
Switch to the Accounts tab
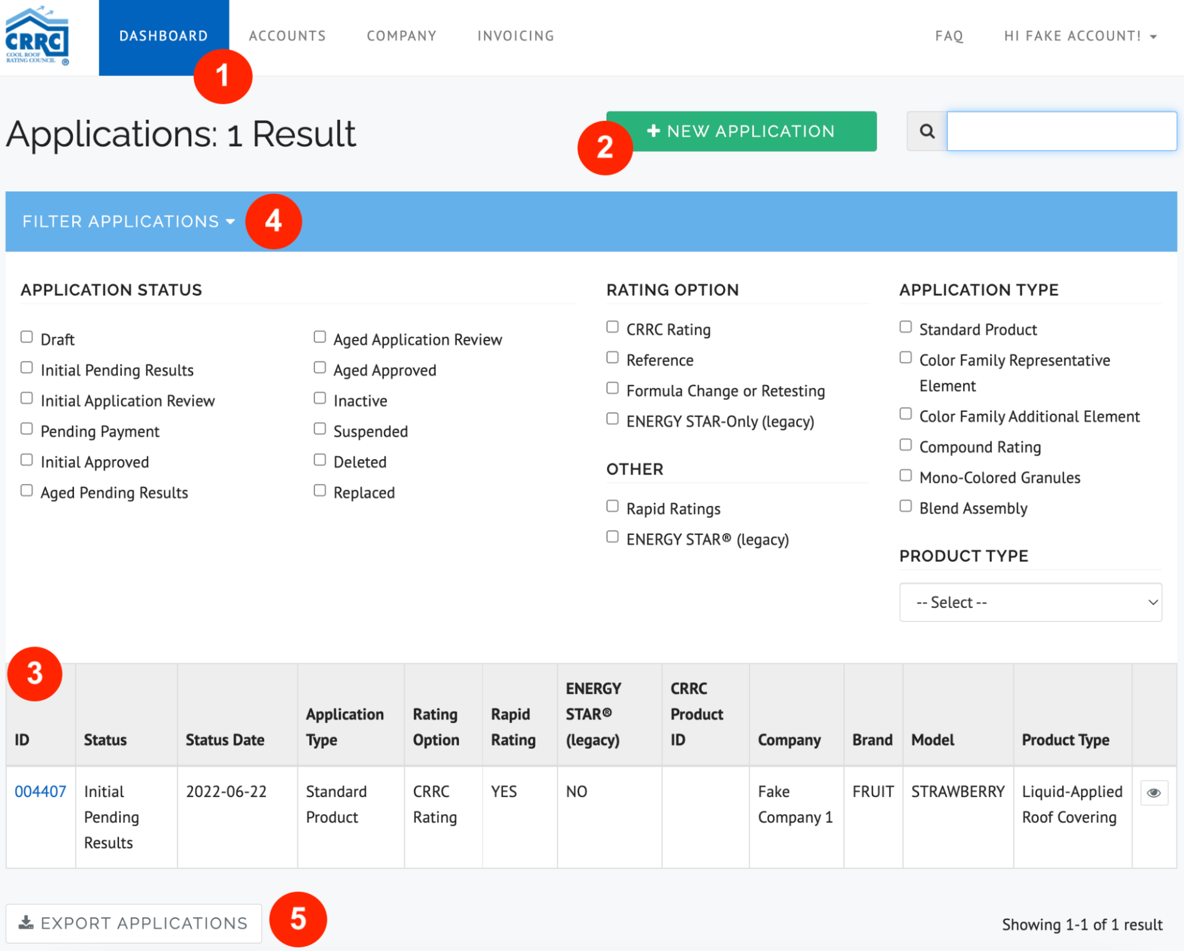tap(287, 36)
